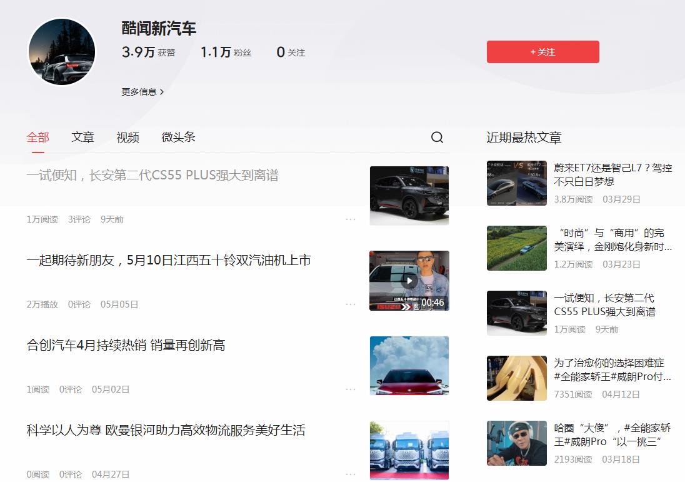Click 0评论 under 江西五十铃 video
This screenshot has width=685, height=482.
point(79,304)
